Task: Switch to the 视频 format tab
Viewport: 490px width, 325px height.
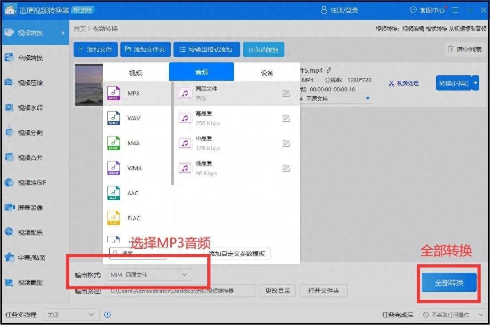Action: (x=136, y=73)
